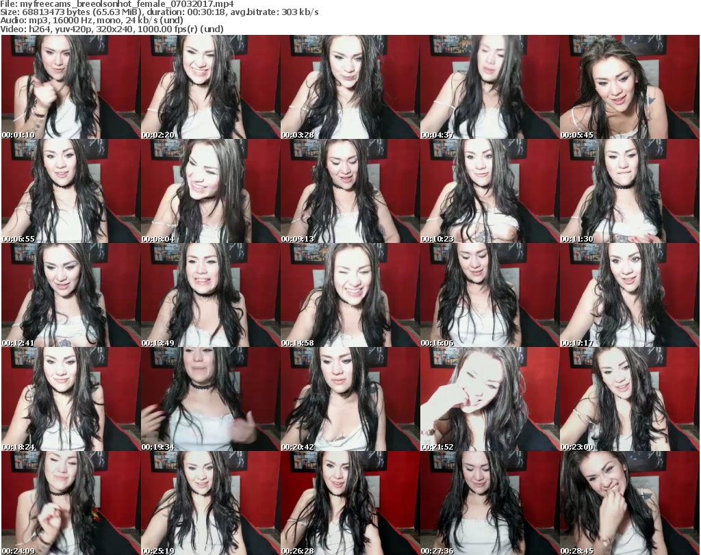The width and height of the screenshot is (701, 555).
Task: Open the thumbnail stamped 00:25:19
Action: click(x=211, y=503)
